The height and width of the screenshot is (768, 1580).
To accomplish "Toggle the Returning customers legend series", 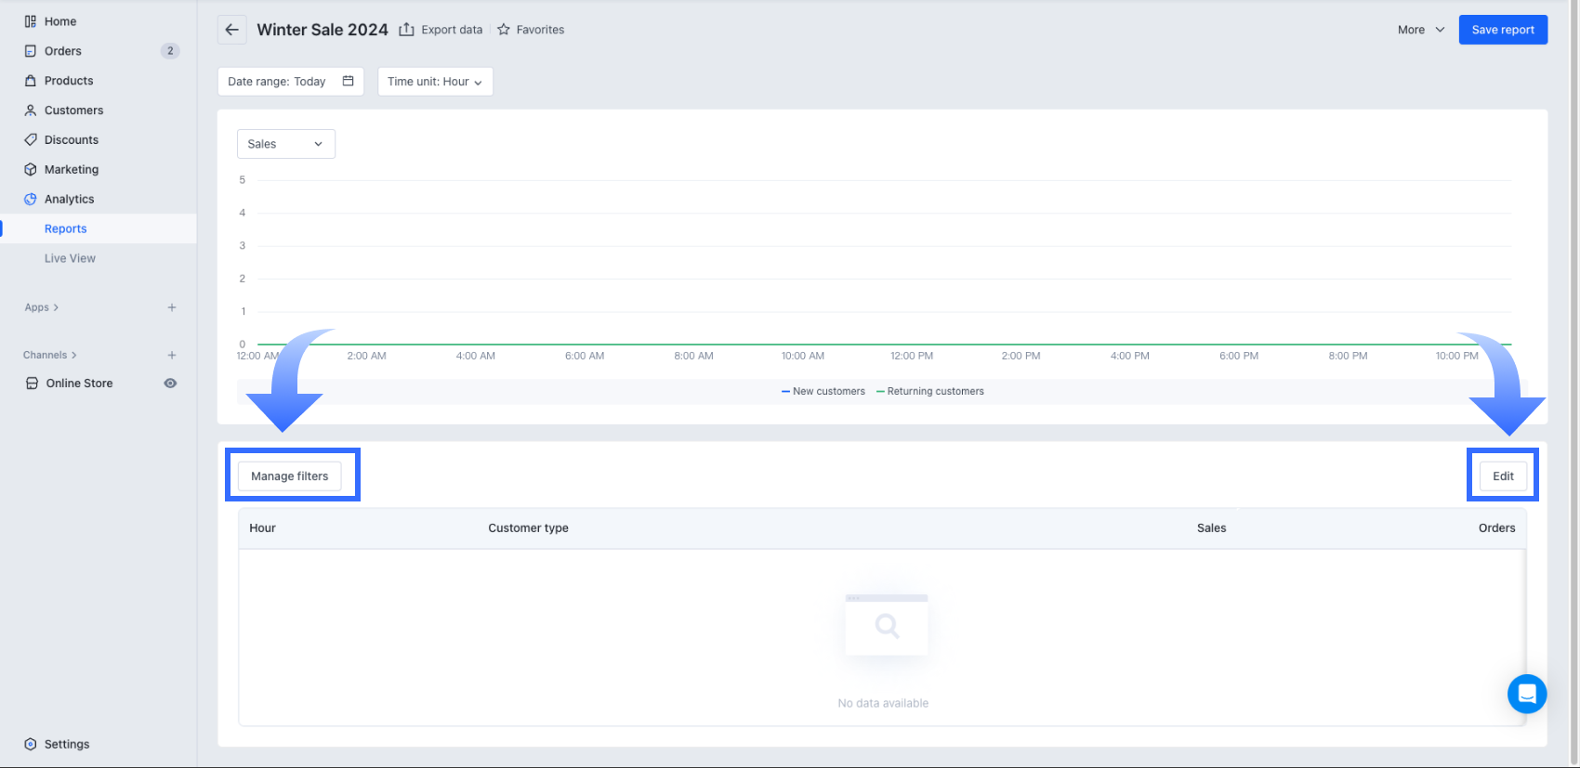I will pyautogui.click(x=930, y=392).
